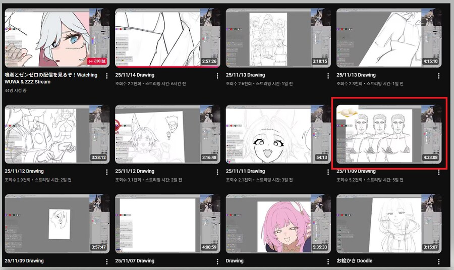Open the menu for the 3:57:47 25/11/09 Drawing video
The height and width of the screenshot is (270, 454).
click(107, 261)
